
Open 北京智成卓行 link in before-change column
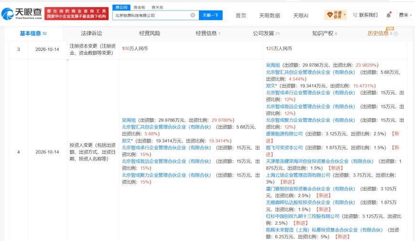[x=166, y=148]
